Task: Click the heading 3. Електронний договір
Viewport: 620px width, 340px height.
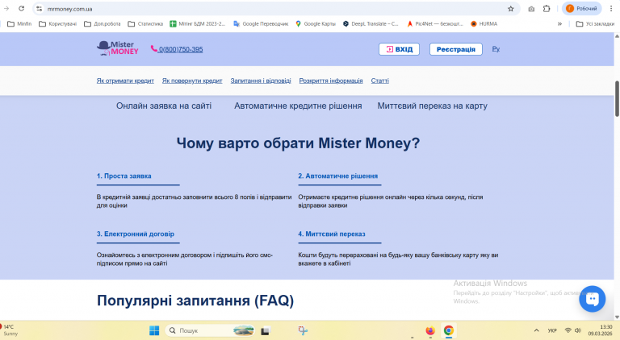Action: [x=136, y=234]
